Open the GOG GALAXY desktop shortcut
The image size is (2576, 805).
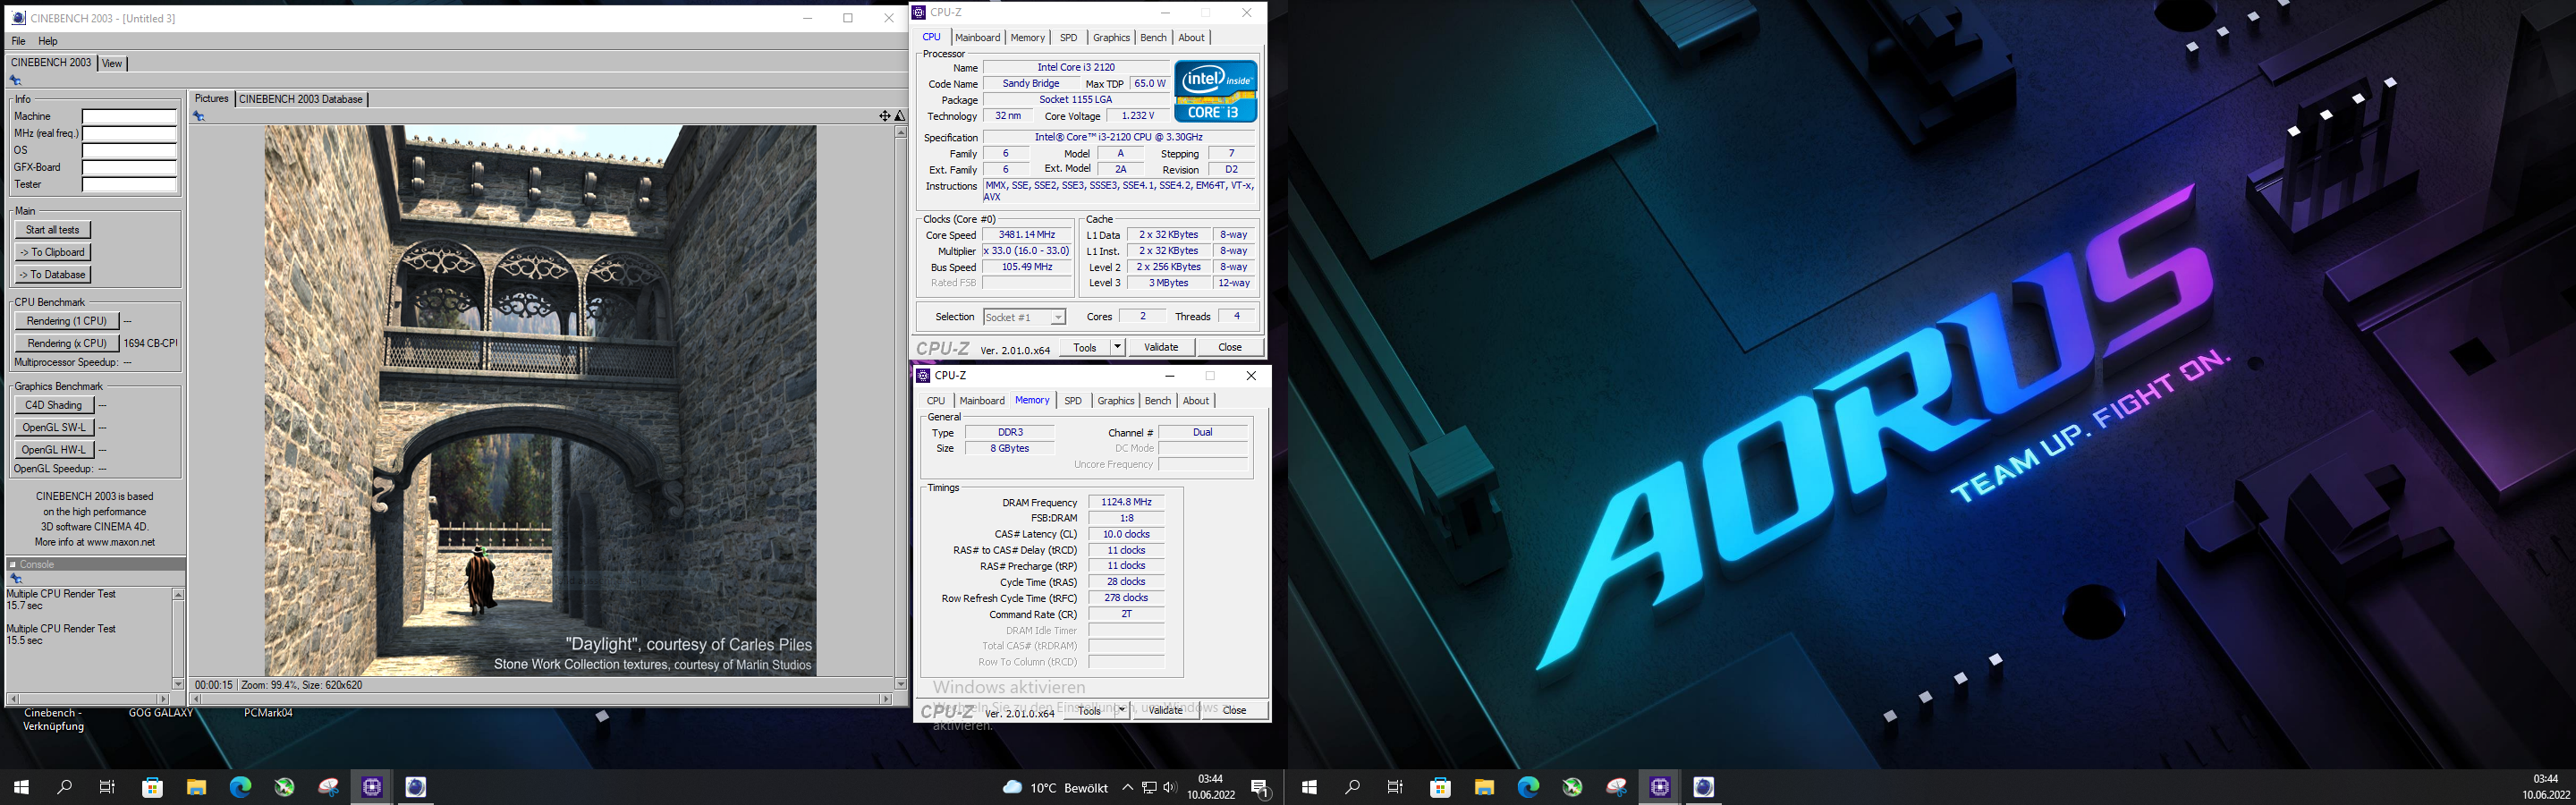pos(160,713)
